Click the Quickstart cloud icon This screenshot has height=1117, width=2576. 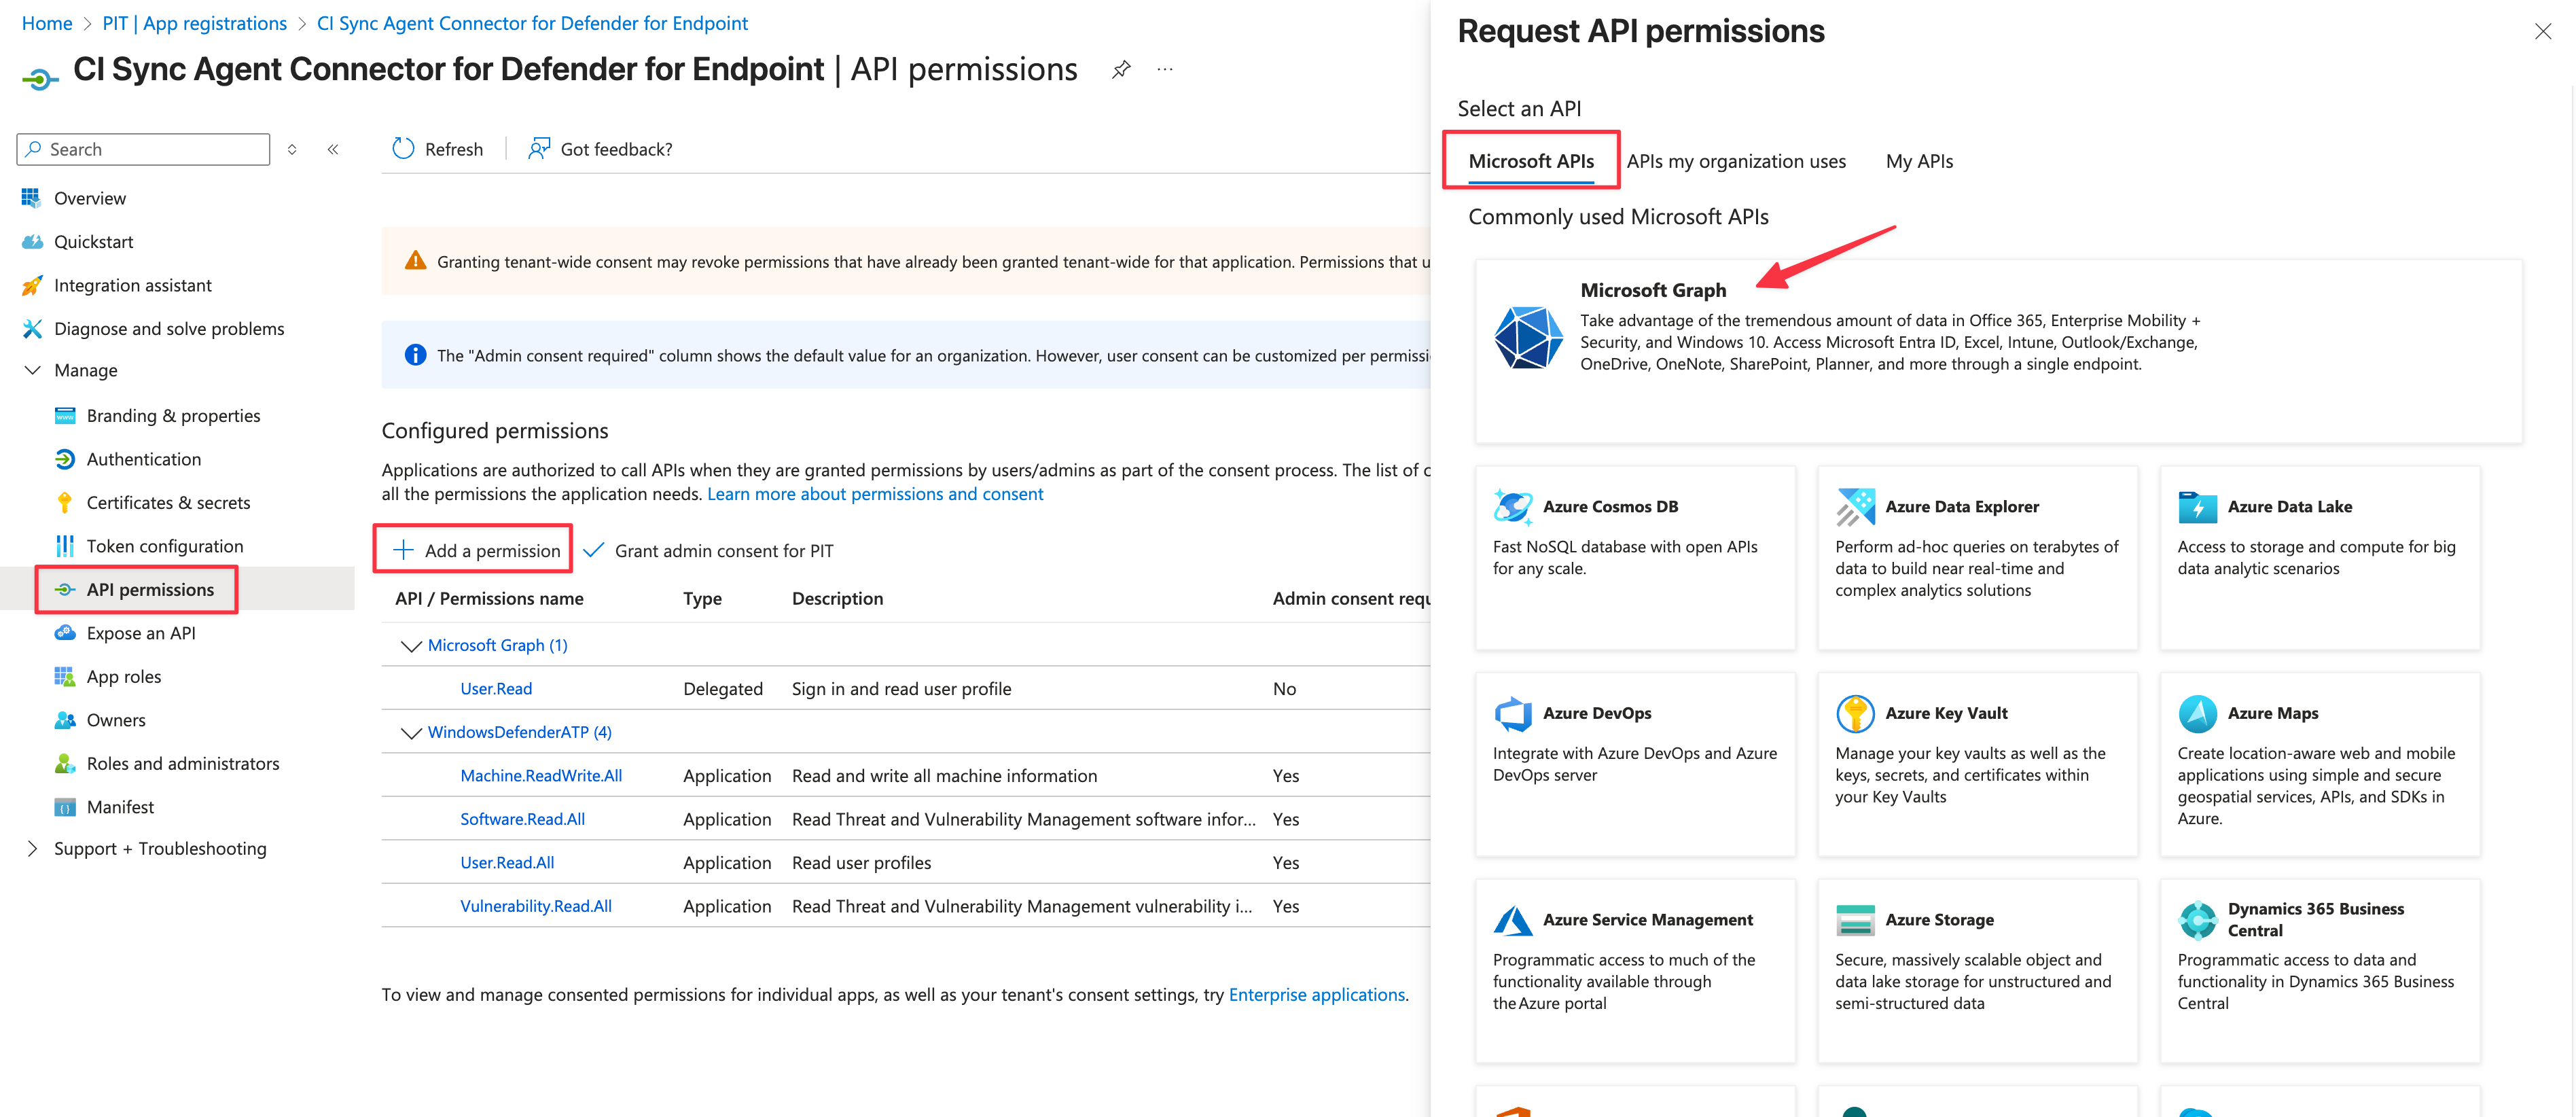32,242
